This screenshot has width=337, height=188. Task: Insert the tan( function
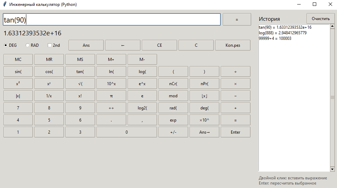pos(80,72)
